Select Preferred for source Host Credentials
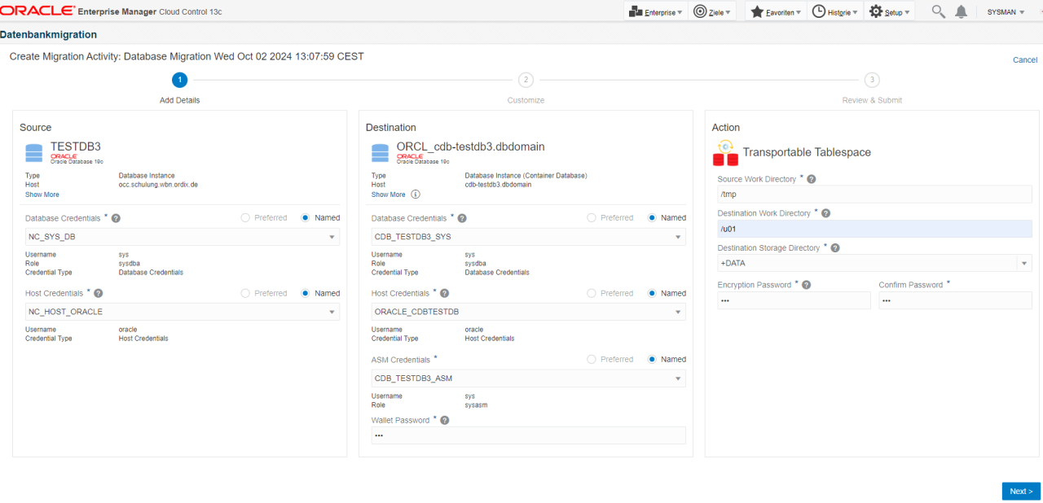 (244, 293)
